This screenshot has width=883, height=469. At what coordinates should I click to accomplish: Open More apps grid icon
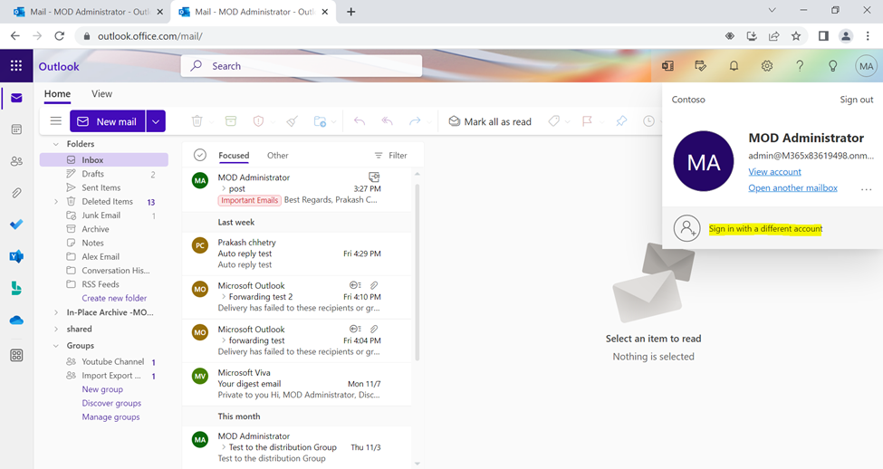pyautogui.click(x=16, y=355)
